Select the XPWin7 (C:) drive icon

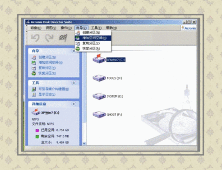(x=99, y=59)
